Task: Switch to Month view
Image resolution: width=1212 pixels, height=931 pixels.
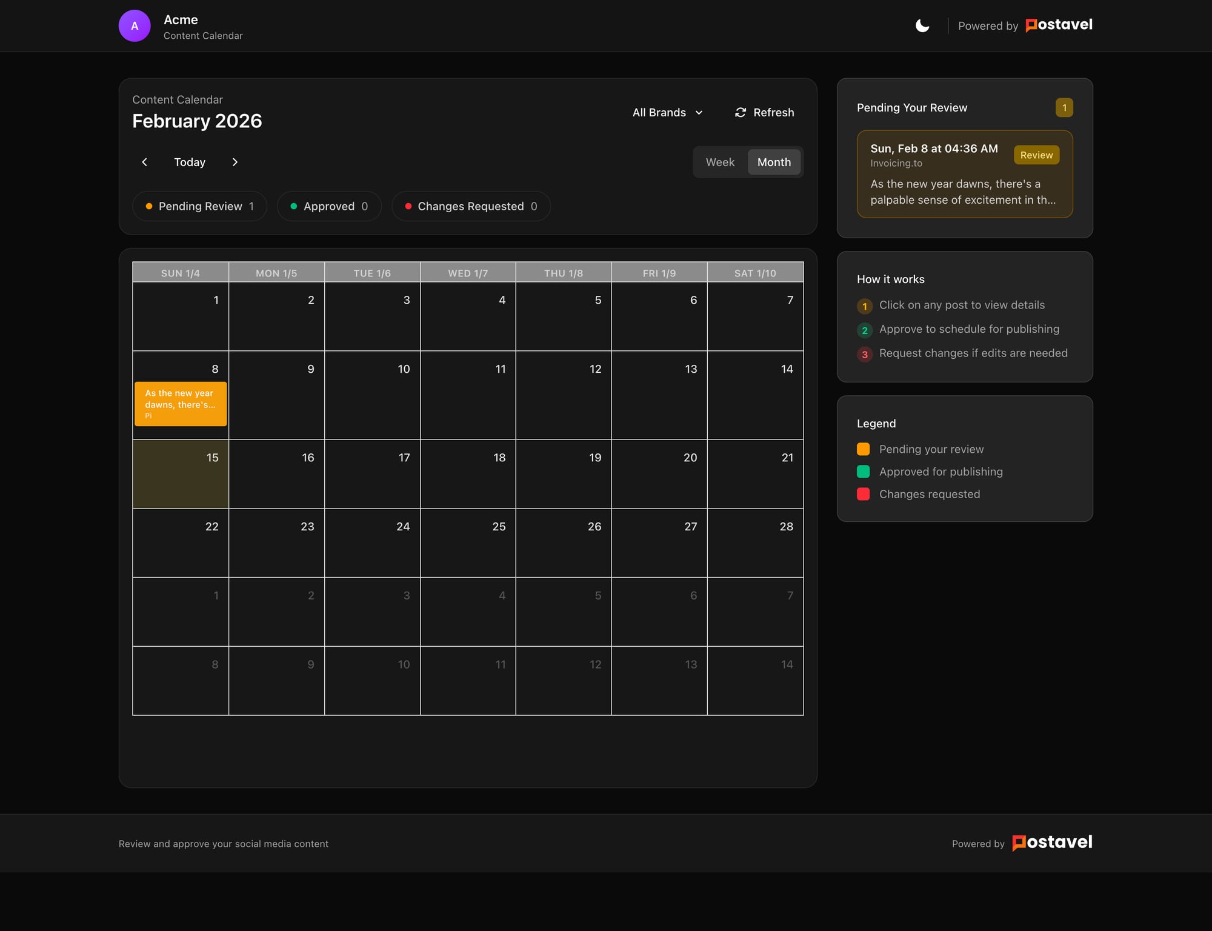Action: 774,162
